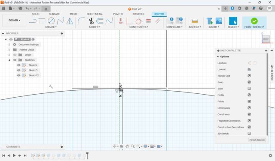275x161 pixels.
Task: Jump to the timeline end
Action: coord(25,155)
